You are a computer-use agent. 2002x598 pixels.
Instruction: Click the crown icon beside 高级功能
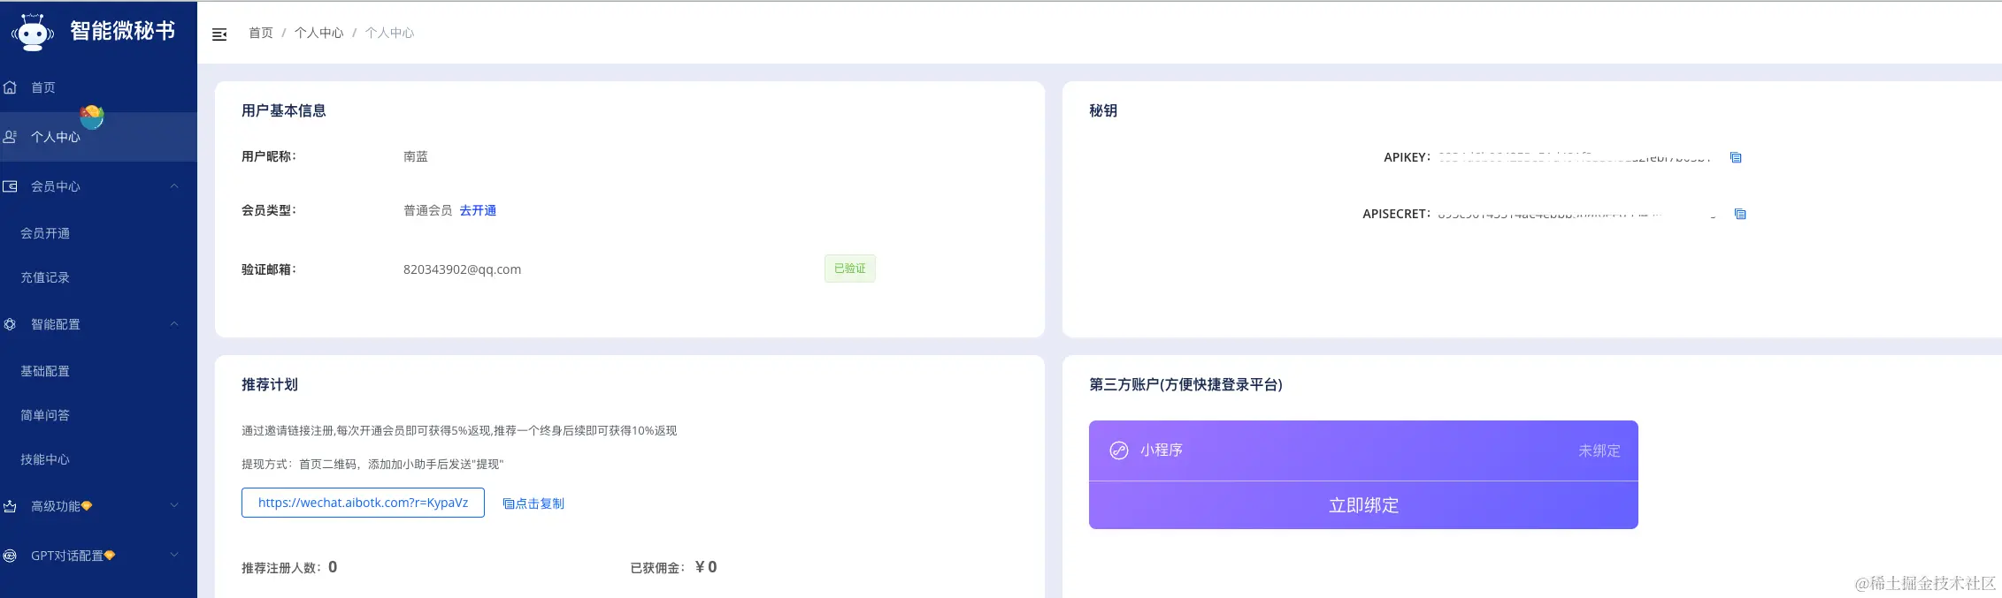(11, 506)
